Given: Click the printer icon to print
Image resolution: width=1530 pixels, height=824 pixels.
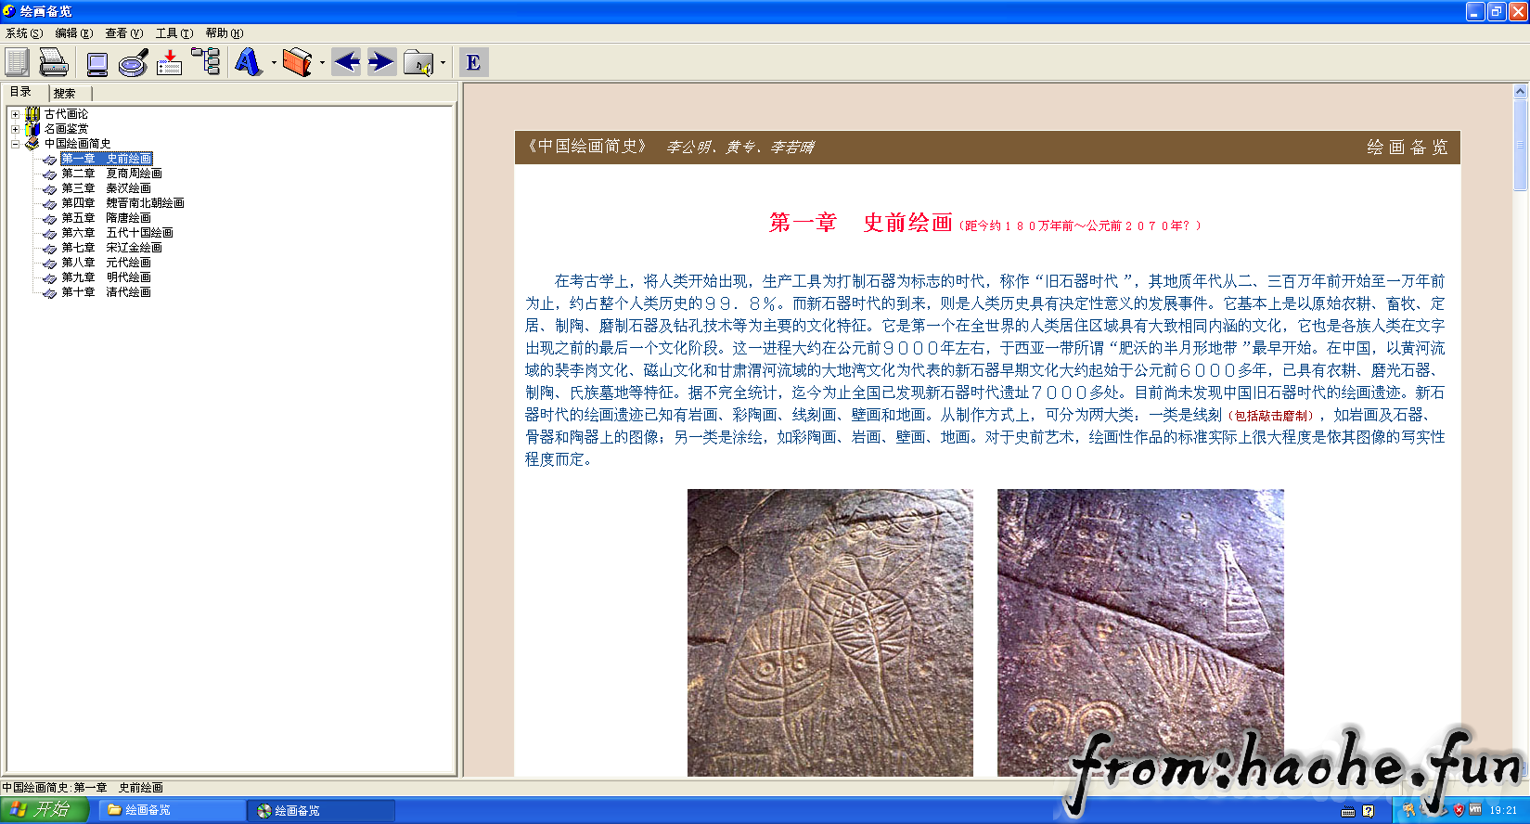Looking at the screenshot, I should coord(54,62).
